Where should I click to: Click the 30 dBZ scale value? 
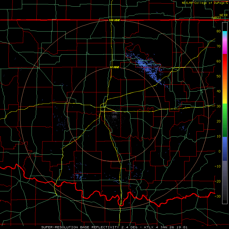pos(219,106)
